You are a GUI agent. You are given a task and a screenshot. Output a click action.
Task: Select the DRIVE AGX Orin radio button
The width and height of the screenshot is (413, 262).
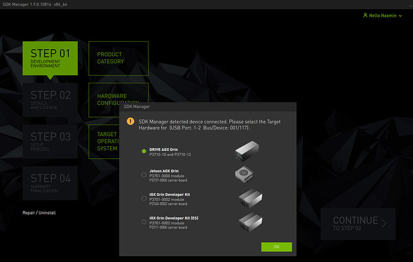(144, 151)
